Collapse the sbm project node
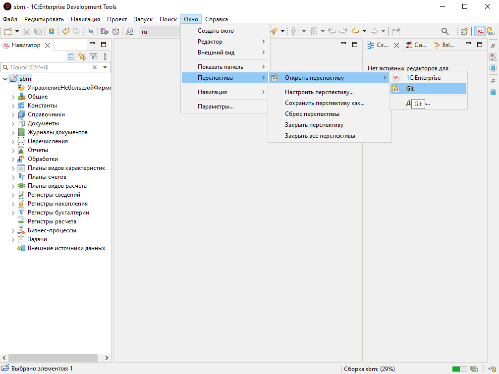Image resolution: width=499 pixels, height=374 pixels. [x=5, y=79]
